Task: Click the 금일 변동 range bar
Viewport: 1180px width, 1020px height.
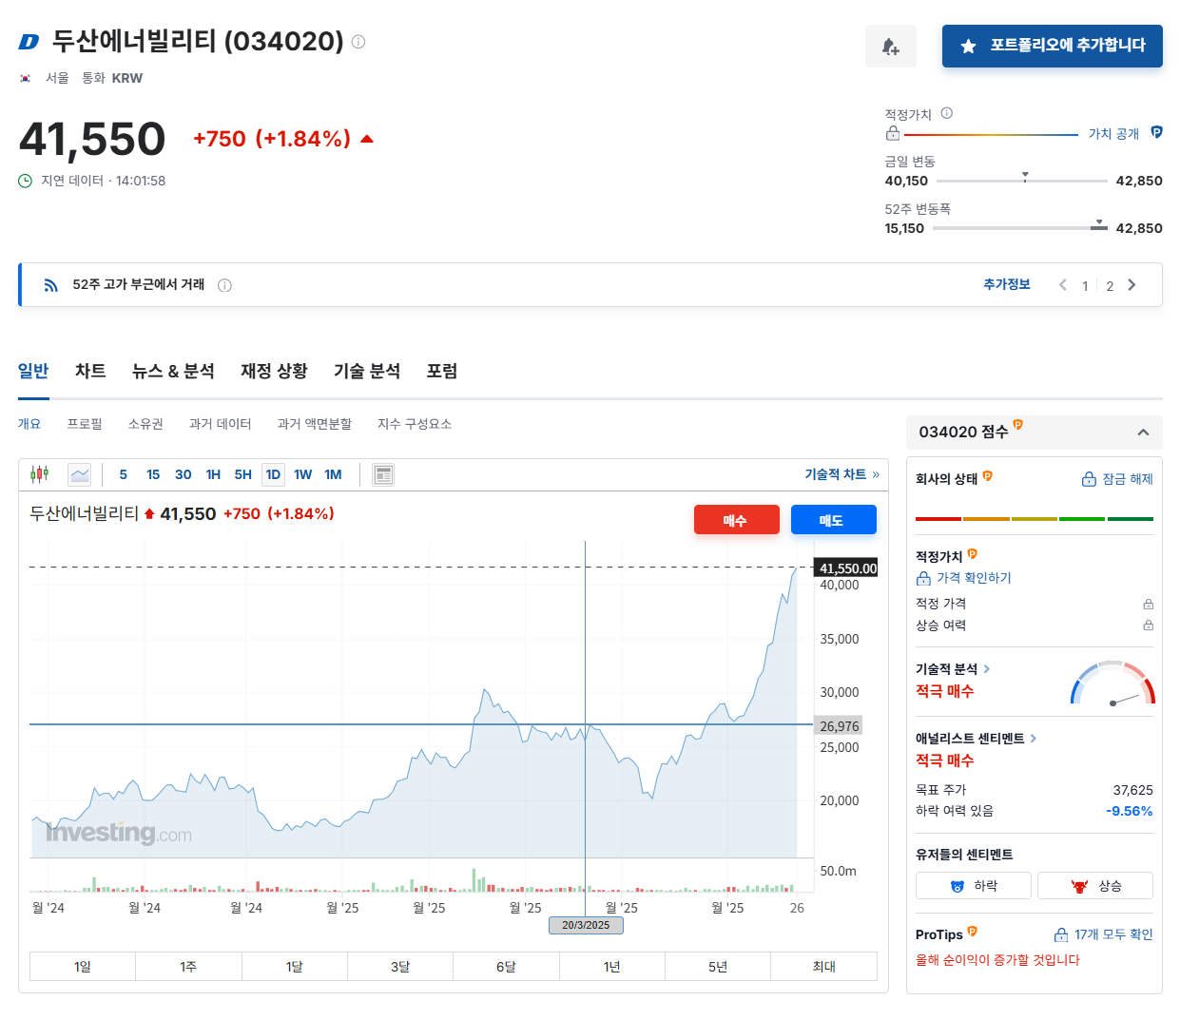Action: (1022, 180)
